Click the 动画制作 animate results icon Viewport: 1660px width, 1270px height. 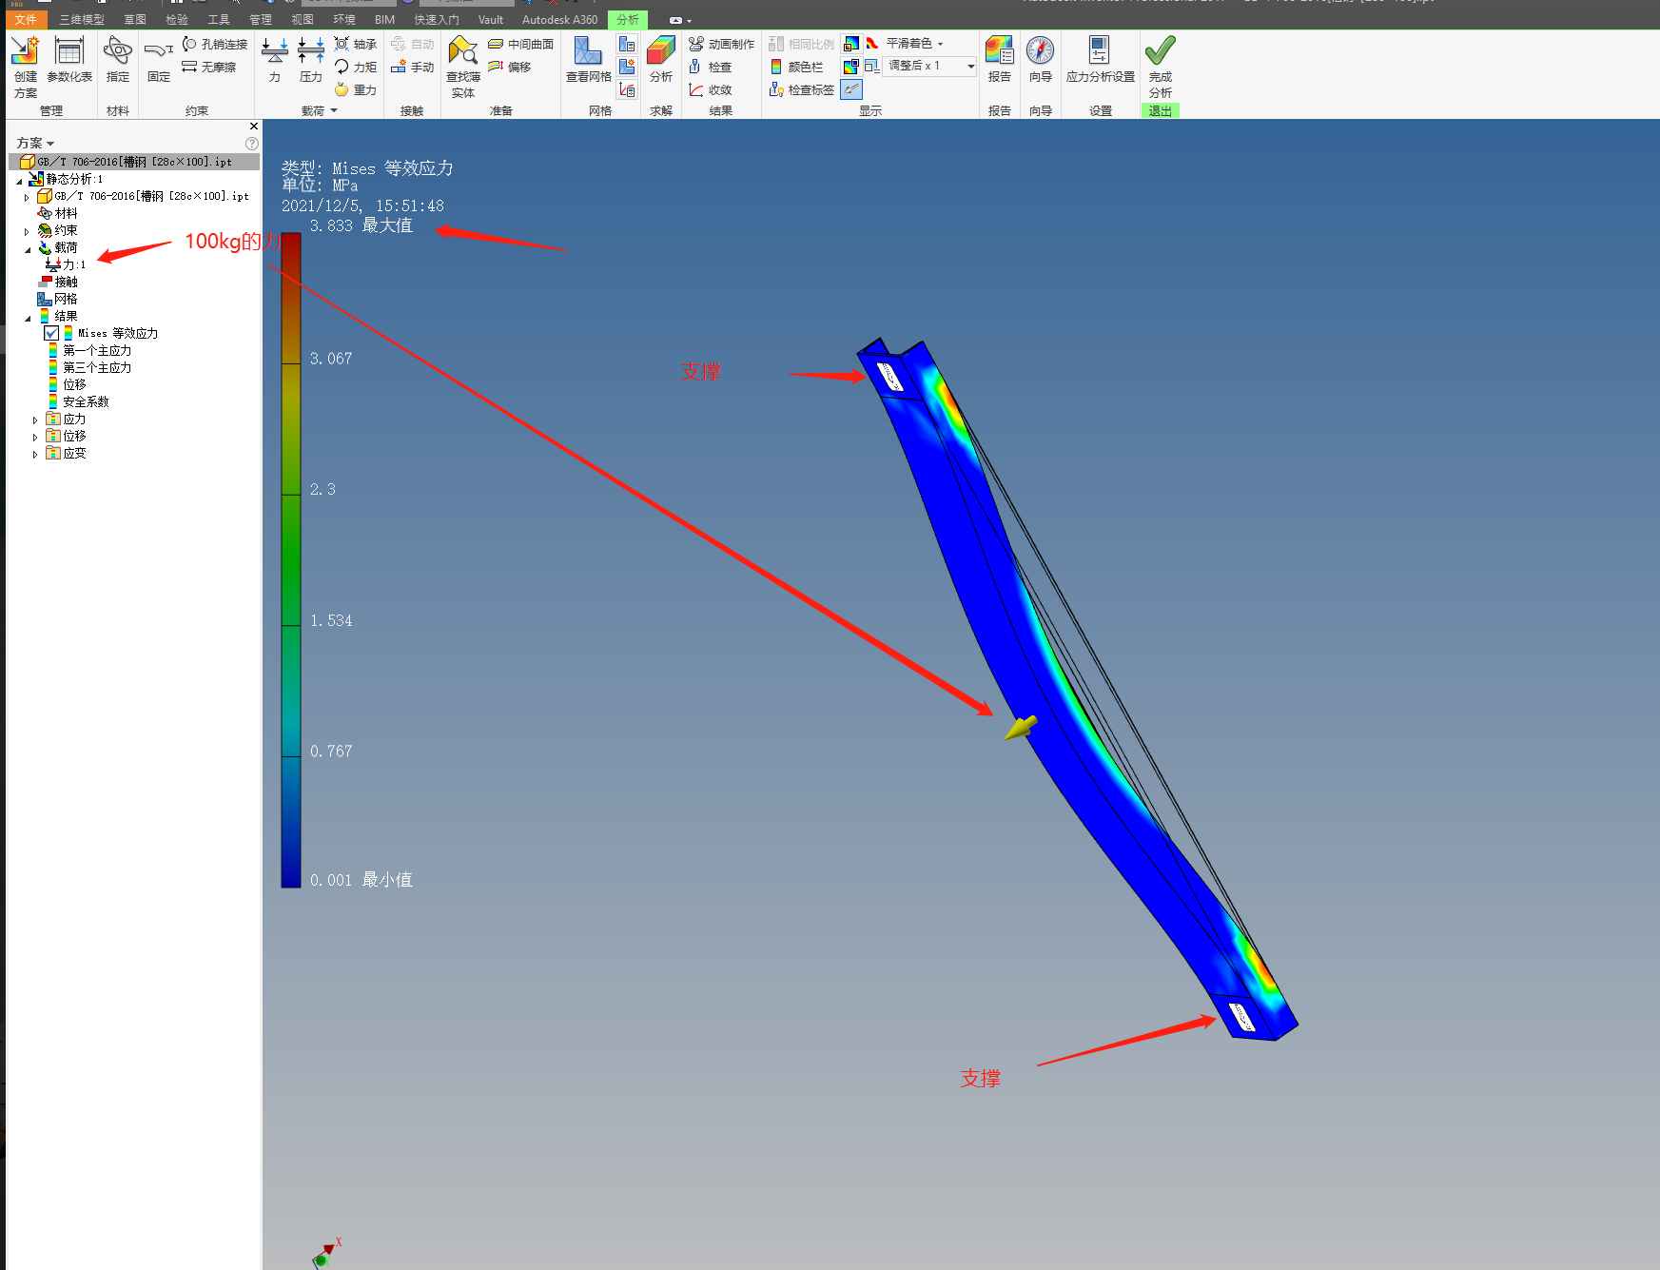pos(722,44)
